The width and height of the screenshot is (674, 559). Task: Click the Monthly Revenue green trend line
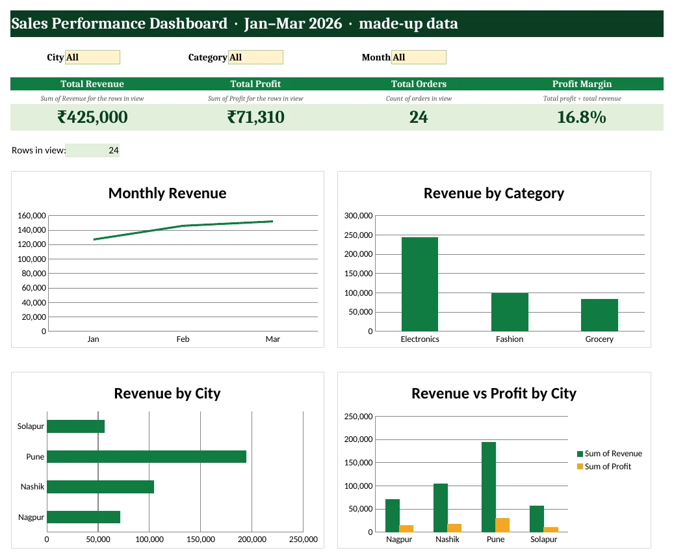[x=183, y=226]
